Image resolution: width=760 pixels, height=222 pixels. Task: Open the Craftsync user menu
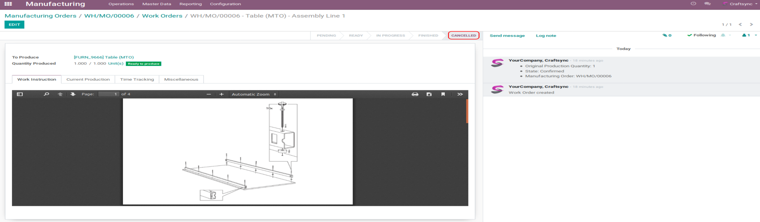741,4
